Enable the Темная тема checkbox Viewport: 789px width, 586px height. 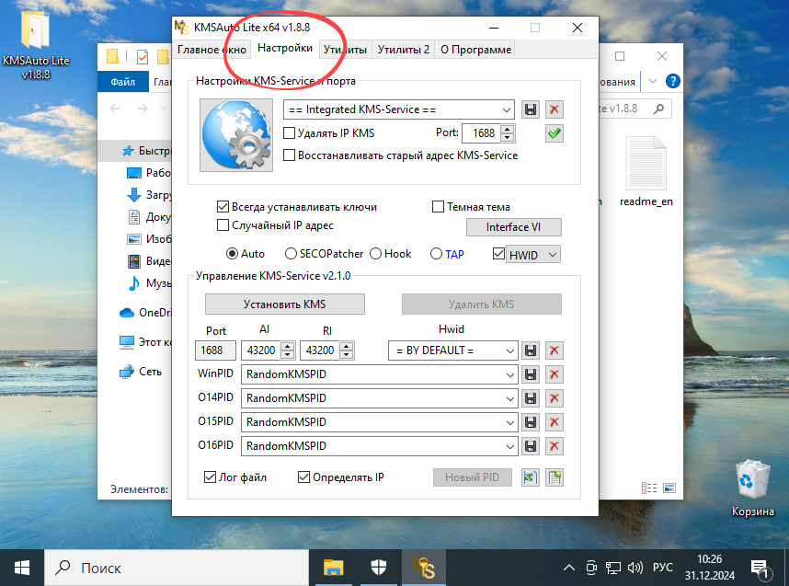(x=438, y=206)
